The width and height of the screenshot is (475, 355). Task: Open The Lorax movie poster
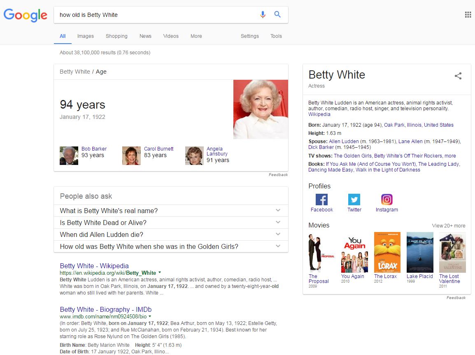tap(387, 253)
